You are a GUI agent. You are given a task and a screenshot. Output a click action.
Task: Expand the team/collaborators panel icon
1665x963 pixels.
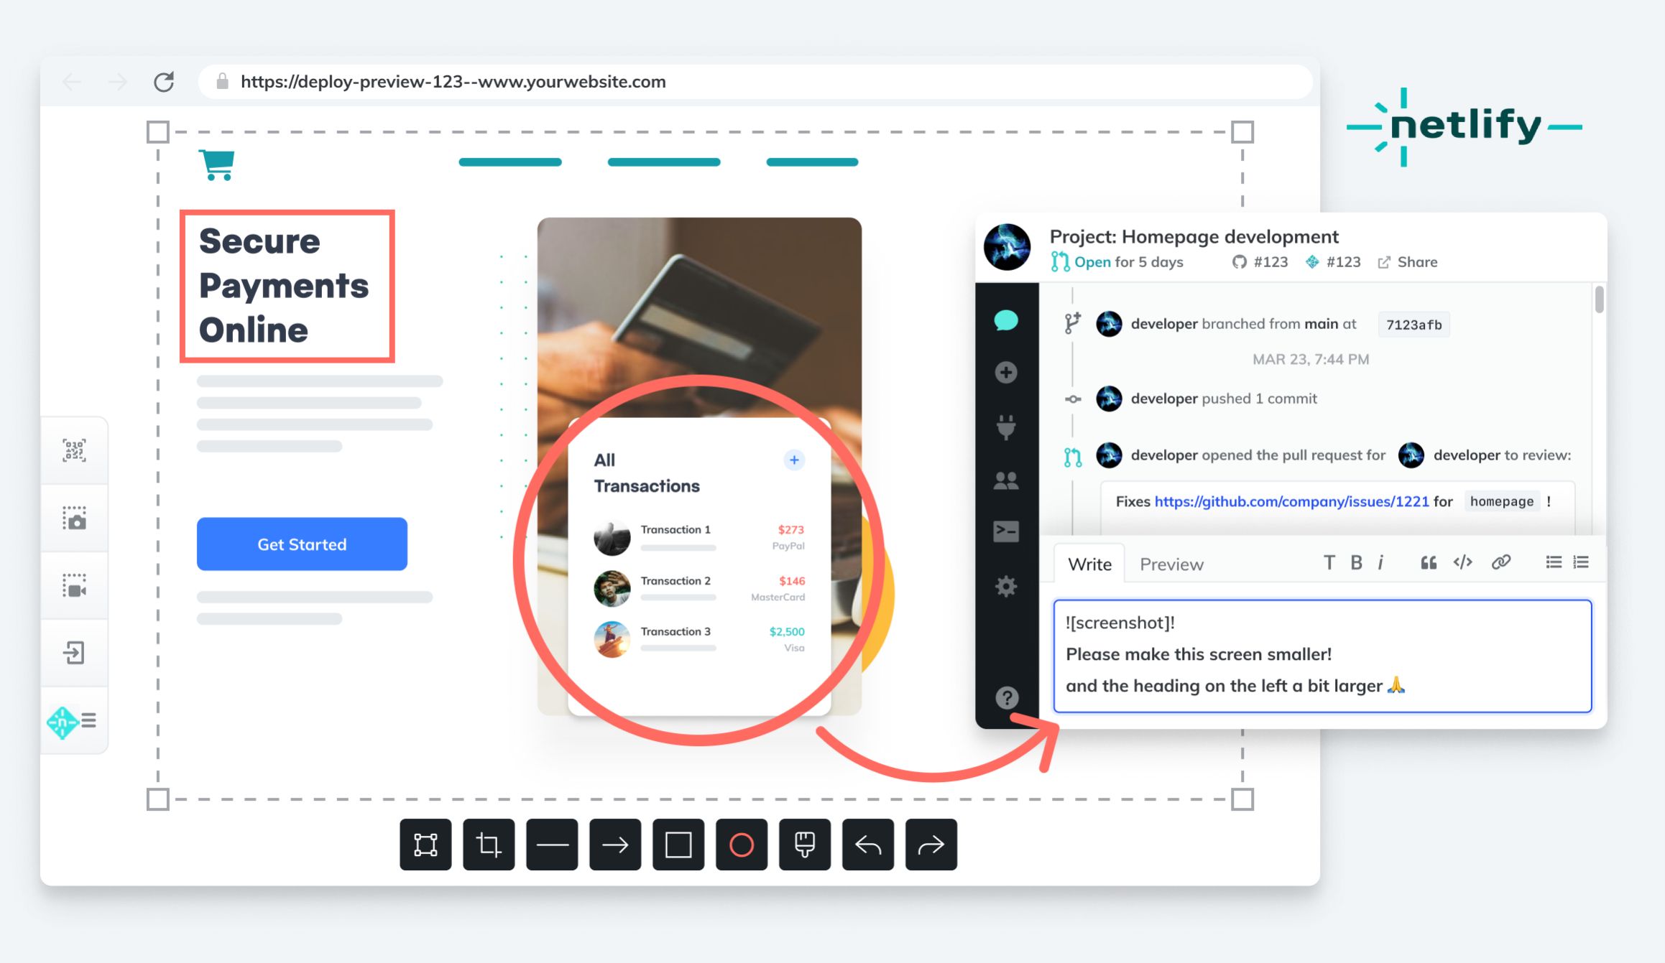coord(1008,479)
